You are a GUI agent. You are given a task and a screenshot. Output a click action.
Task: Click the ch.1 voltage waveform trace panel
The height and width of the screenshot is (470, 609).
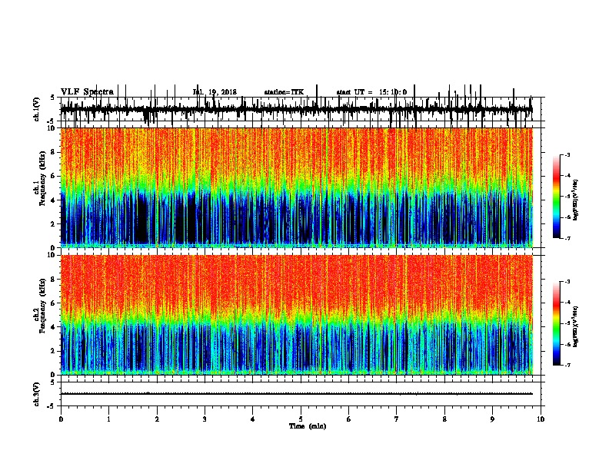pyautogui.click(x=300, y=109)
